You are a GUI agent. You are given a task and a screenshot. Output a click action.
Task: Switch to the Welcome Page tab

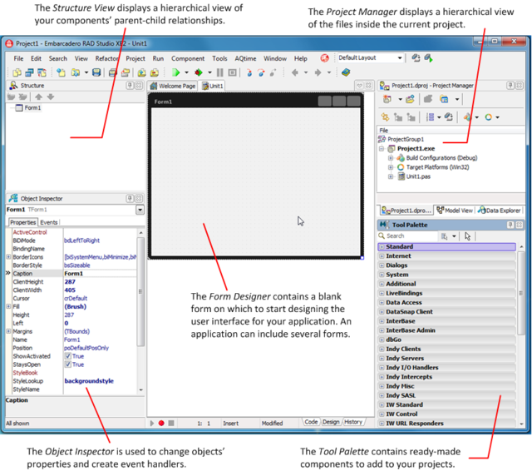tap(174, 86)
